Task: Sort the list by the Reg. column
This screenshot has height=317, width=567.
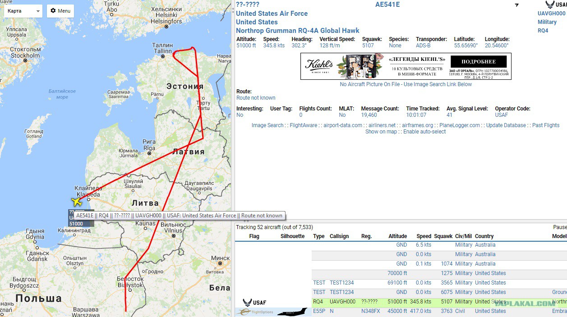Action: [x=367, y=236]
